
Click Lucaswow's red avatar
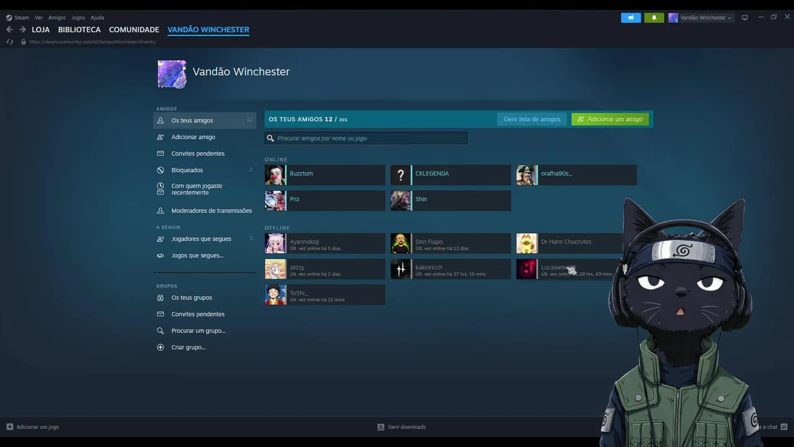(527, 269)
